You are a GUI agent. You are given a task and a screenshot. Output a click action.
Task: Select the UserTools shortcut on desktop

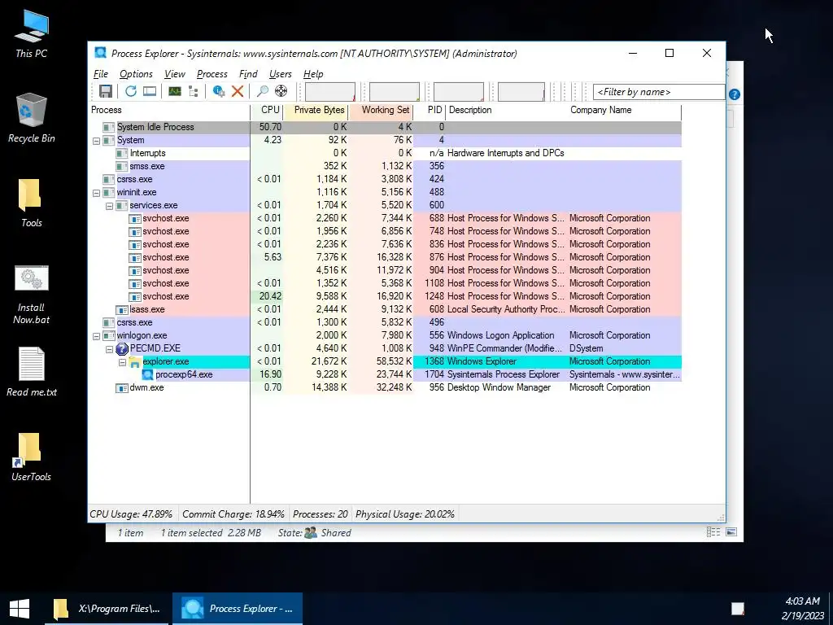32,457
